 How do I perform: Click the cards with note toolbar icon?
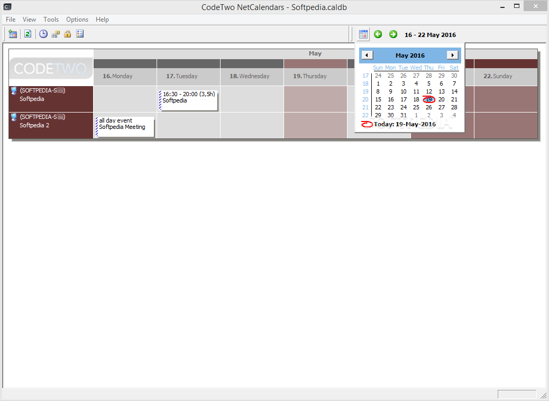[x=56, y=34]
